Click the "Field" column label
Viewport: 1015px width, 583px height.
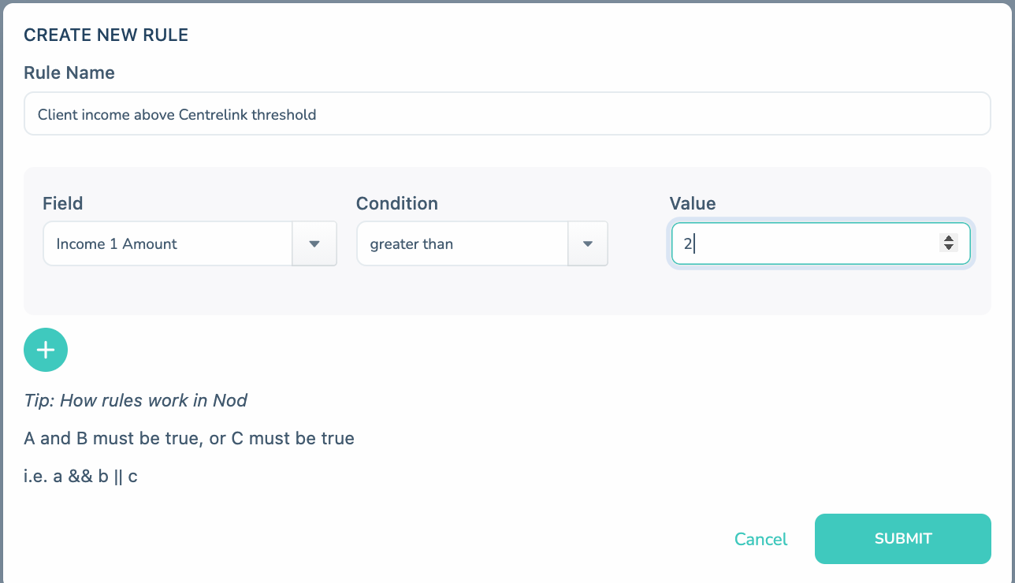click(x=63, y=203)
